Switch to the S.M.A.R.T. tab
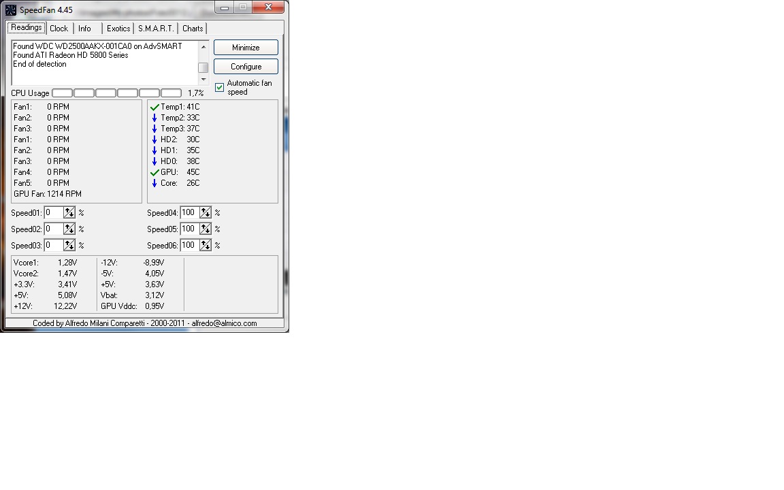 point(156,29)
